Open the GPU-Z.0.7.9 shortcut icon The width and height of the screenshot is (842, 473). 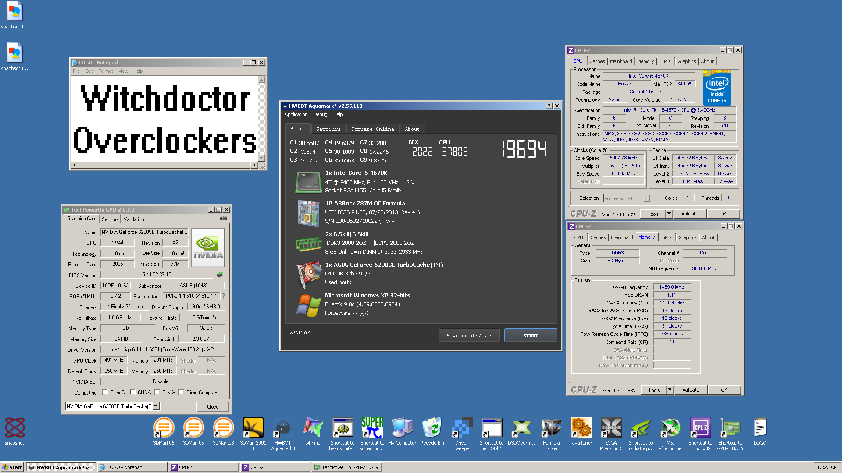730,434
